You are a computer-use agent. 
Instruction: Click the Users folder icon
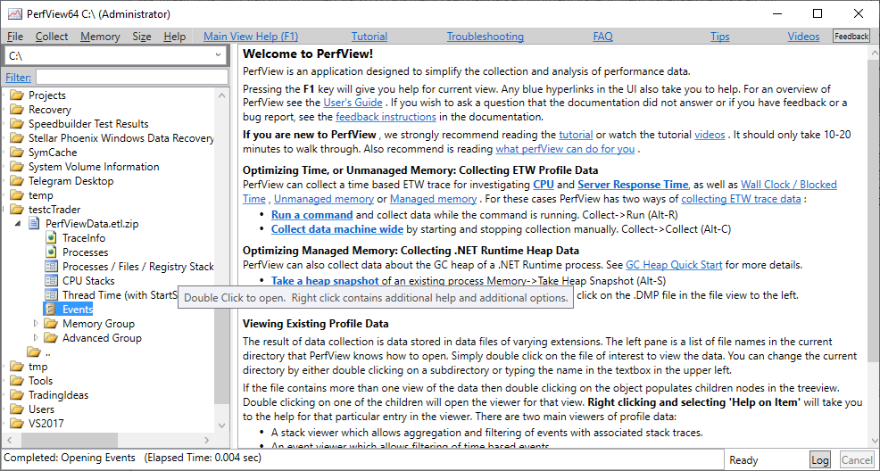17,409
